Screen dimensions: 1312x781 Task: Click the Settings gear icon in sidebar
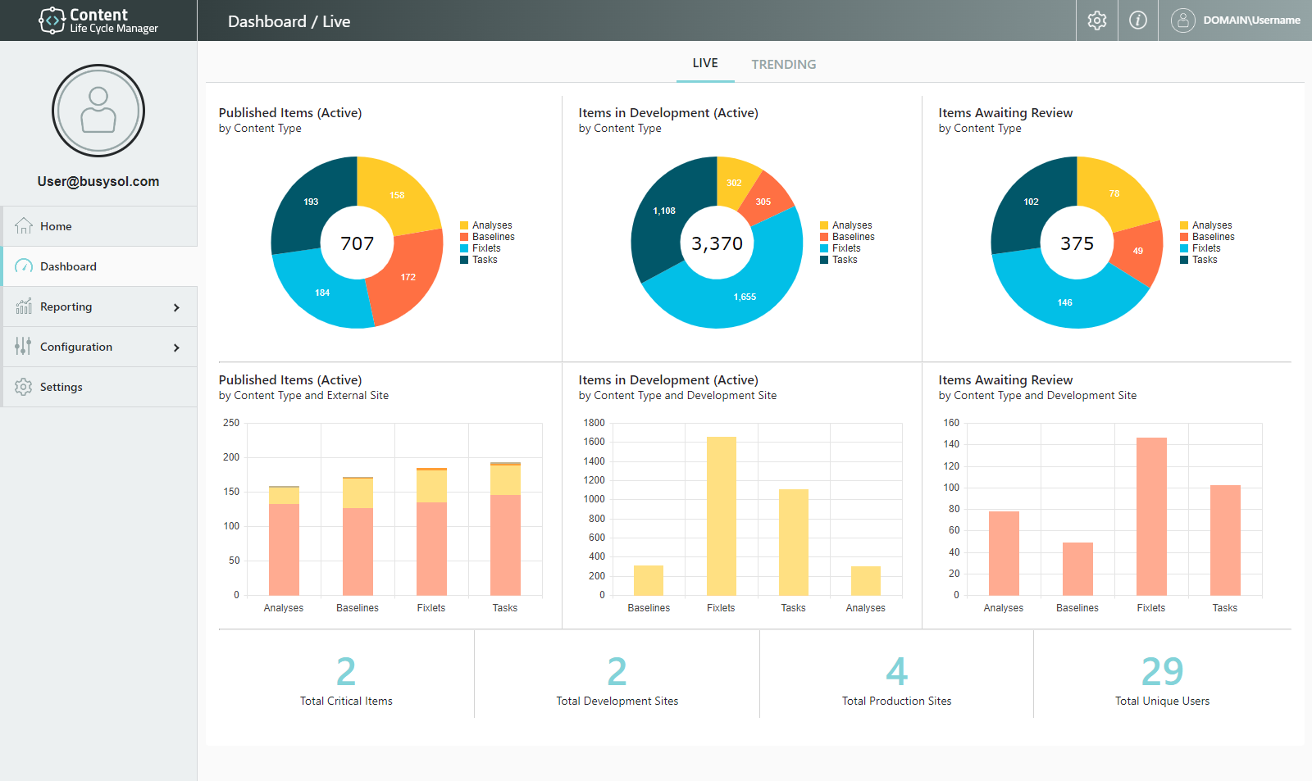[x=24, y=387]
